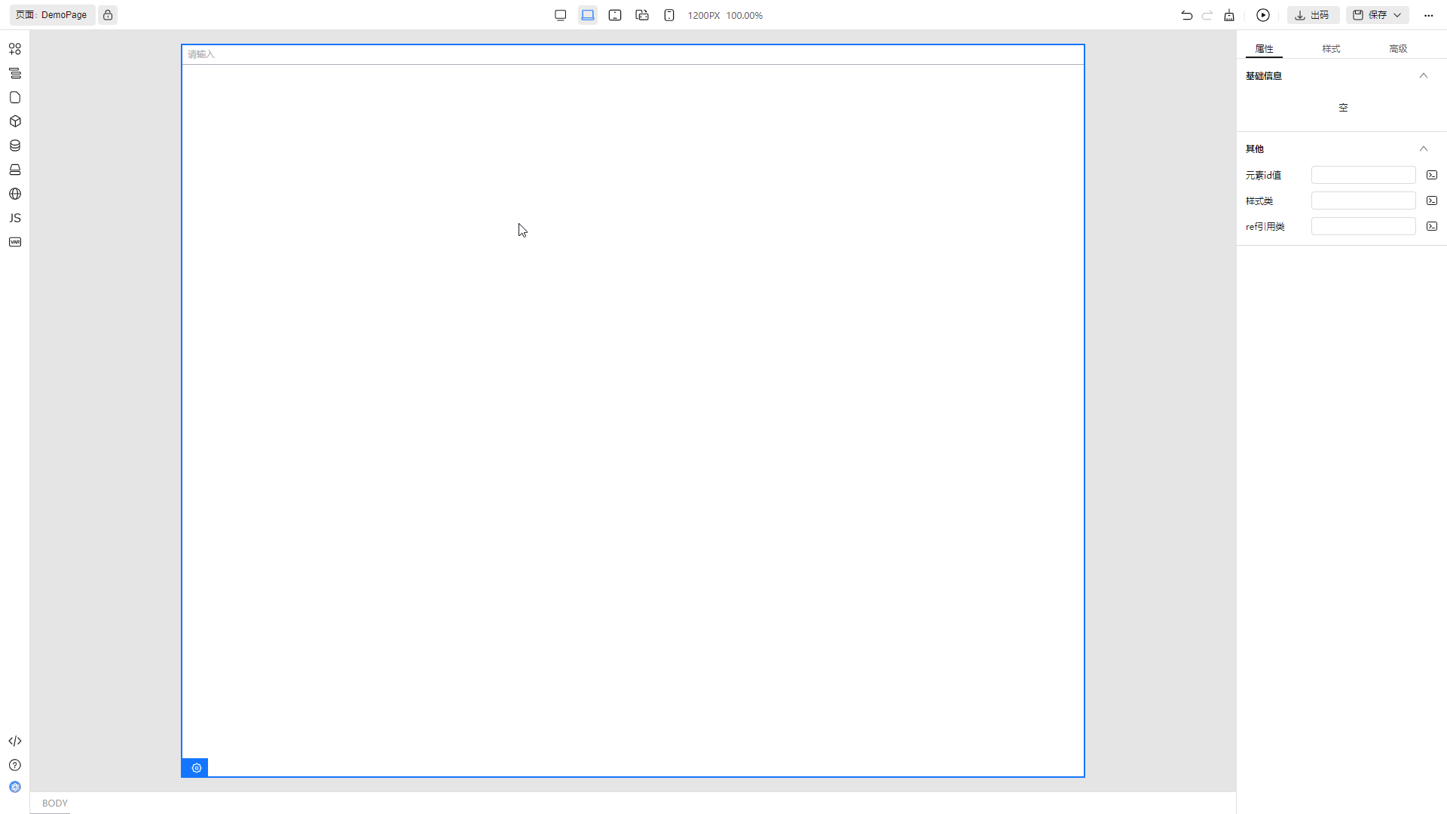1447x814 pixels.
Task: Click the 页面: DemoPage button
Action: (x=52, y=15)
